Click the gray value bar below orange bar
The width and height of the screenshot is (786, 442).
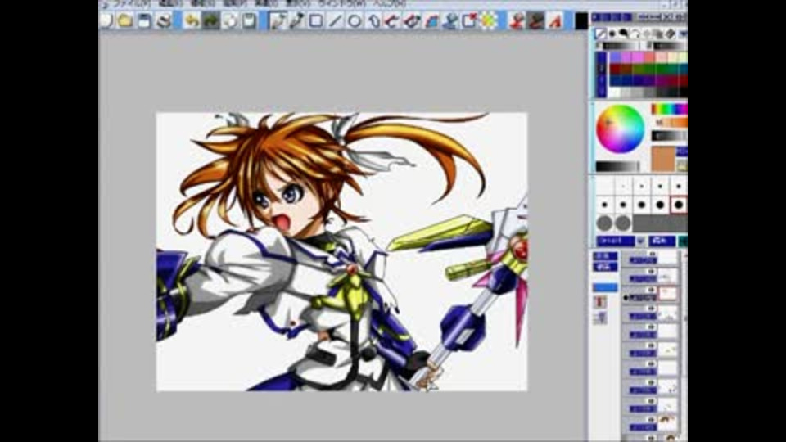[x=669, y=136]
